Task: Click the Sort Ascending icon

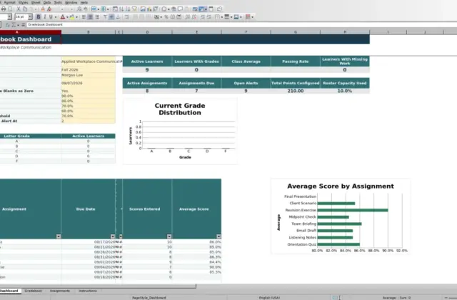Action: pos(121,9)
